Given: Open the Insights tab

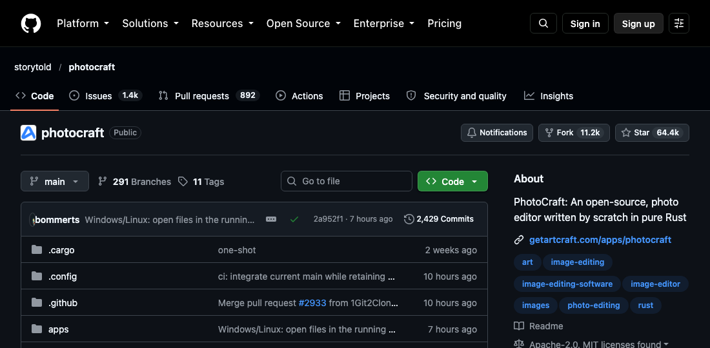Looking at the screenshot, I should pos(549,96).
